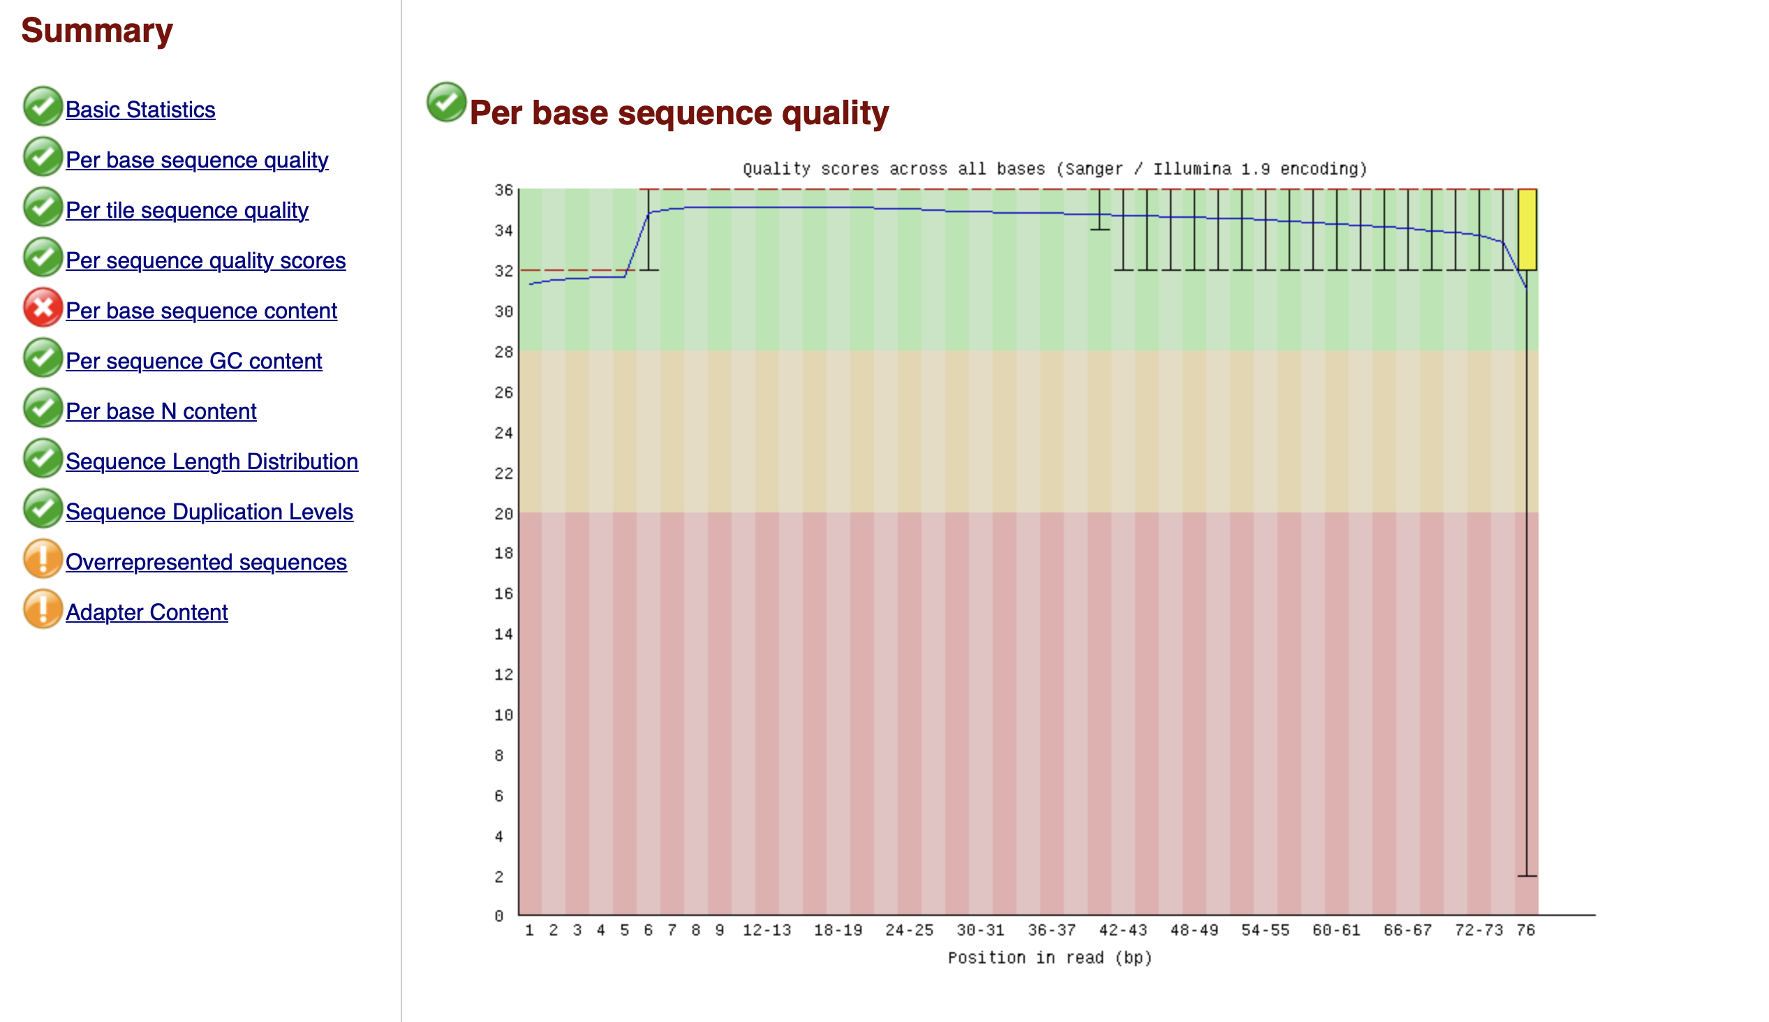This screenshot has width=1769, height=1022.
Task: Open the Per base sequence quality report
Action: coord(198,160)
